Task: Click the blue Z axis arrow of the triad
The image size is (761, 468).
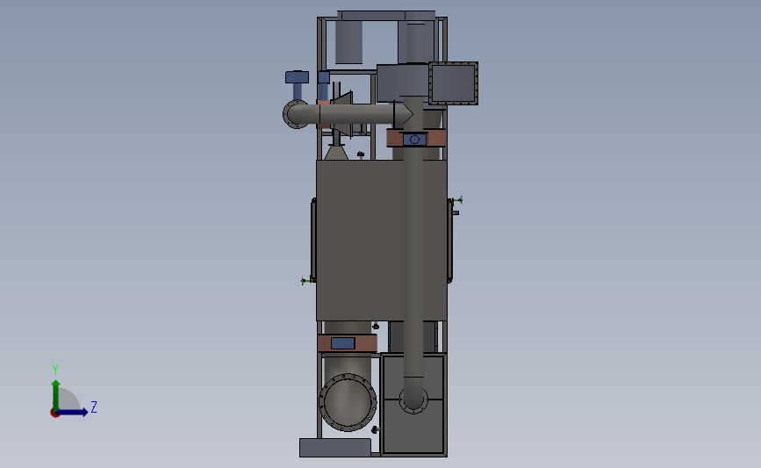Action: click(73, 412)
